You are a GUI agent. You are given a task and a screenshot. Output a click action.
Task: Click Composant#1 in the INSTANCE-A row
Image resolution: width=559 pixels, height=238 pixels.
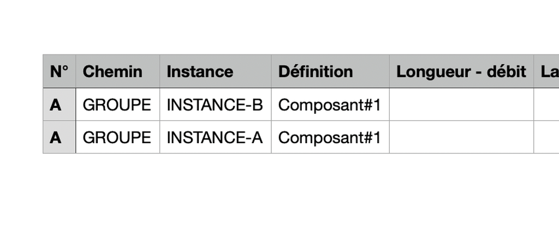click(330, 137)
